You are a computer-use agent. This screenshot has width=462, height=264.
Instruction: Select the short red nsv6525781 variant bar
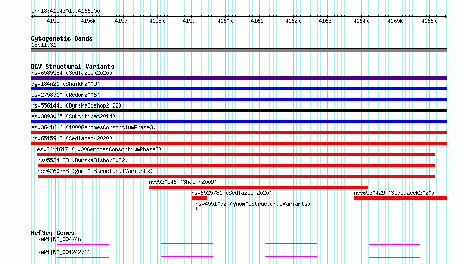pos(199,198)
